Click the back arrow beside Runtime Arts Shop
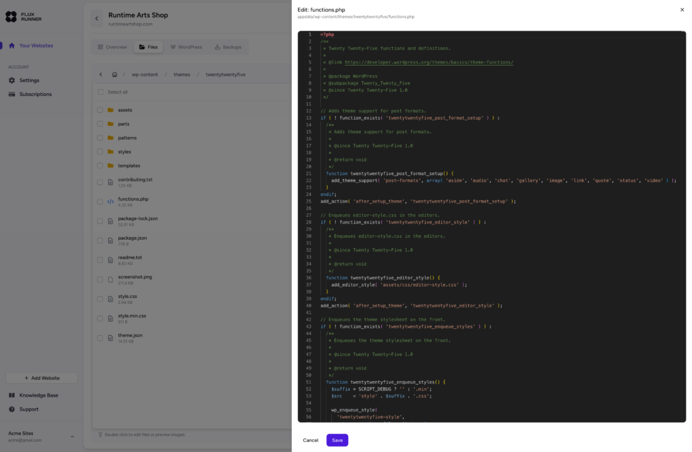The height and width of the screenshot is (452, 692). [96, 18]
